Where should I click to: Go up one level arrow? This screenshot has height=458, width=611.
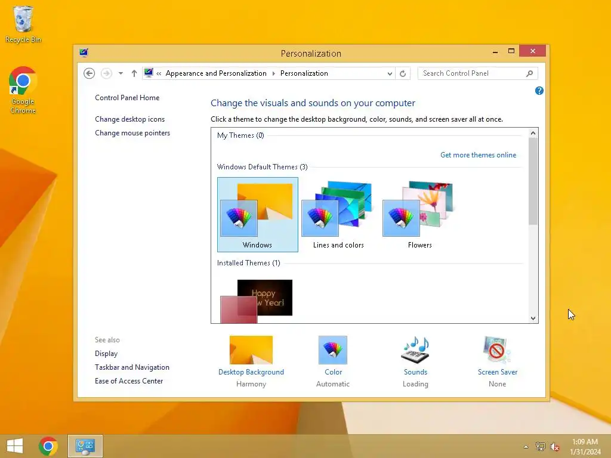(134, 73)
